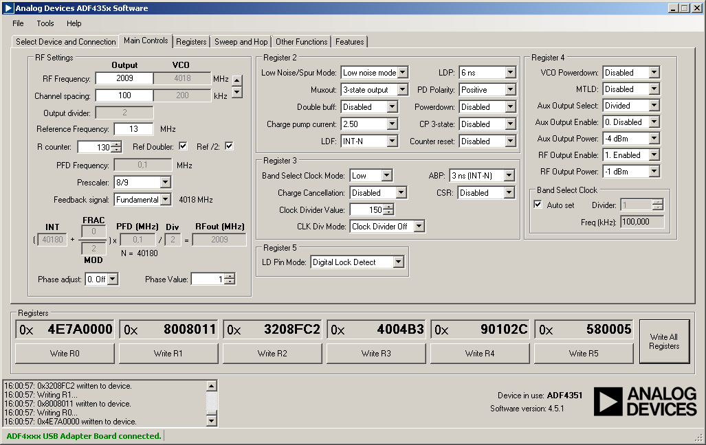
Task: Click the Channel spacing Output field
Action: 124,95
